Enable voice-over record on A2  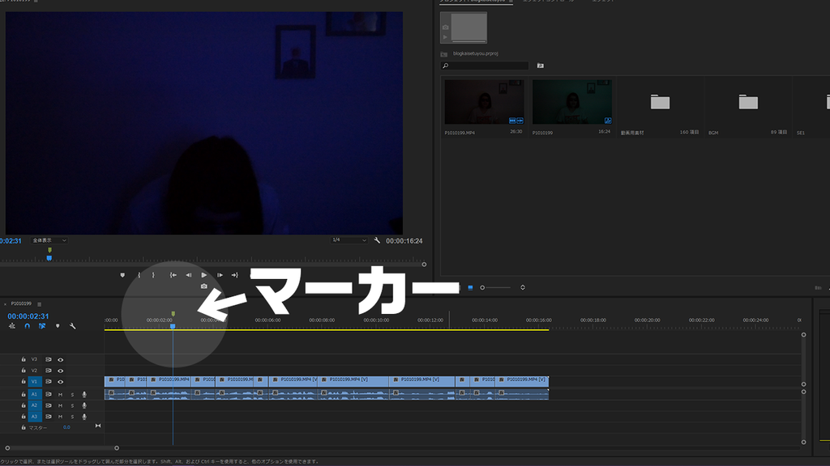(x=84, y=406)
